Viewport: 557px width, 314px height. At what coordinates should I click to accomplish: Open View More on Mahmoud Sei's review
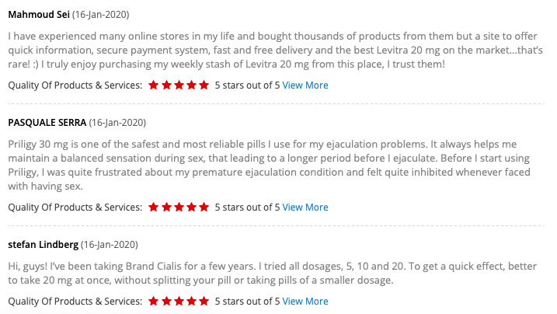pyautogui.click(x=305, y=85)
